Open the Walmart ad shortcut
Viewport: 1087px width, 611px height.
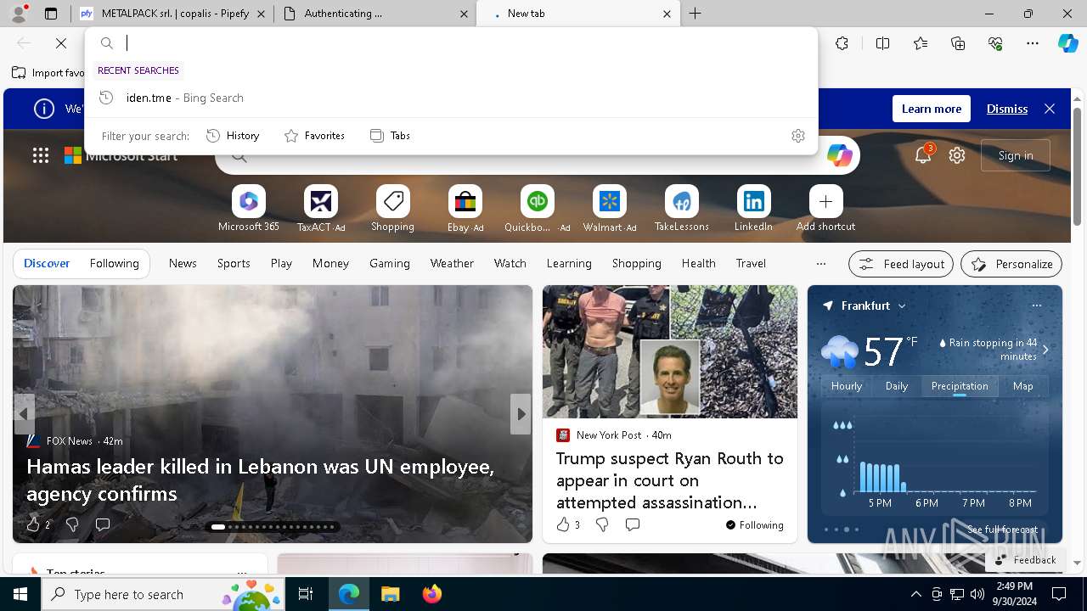(x=610, y=209)
